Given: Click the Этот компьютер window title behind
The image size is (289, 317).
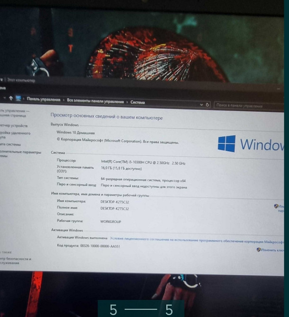Looking at the screenshot, I should [21, 80].
